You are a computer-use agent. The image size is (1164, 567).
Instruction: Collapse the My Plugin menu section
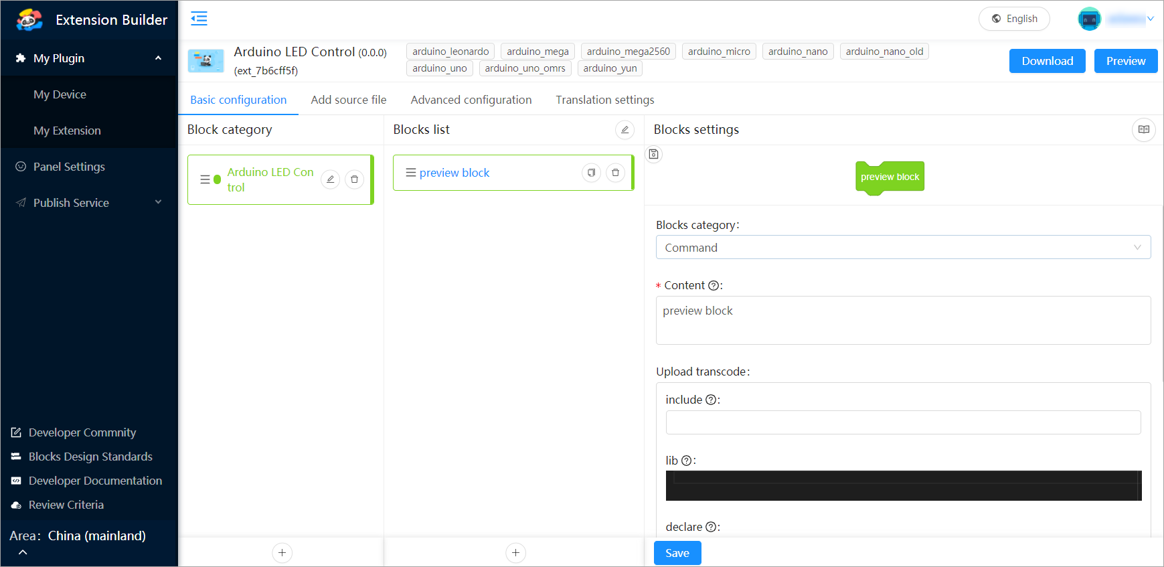[x=158, y=58]
